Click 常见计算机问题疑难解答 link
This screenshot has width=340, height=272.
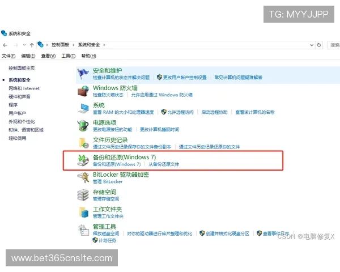[x=239, y=78]
